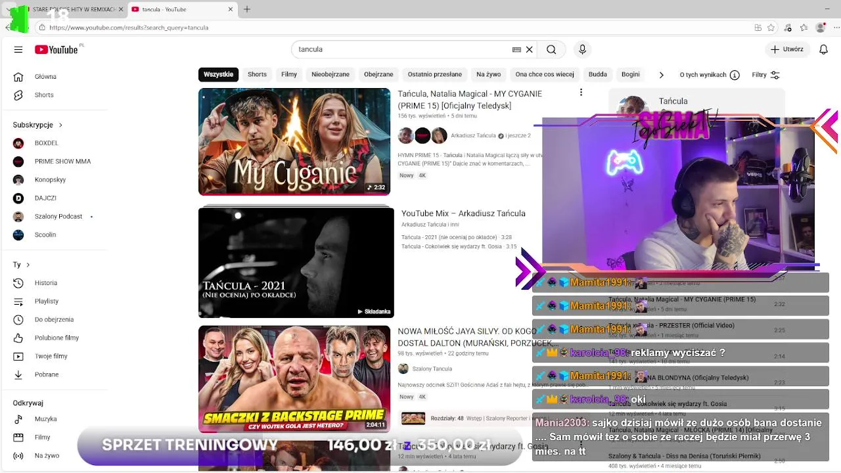Select the Obejrzane filter chip
The width and height of the screenshot is (841, 473).
(378, 74)
